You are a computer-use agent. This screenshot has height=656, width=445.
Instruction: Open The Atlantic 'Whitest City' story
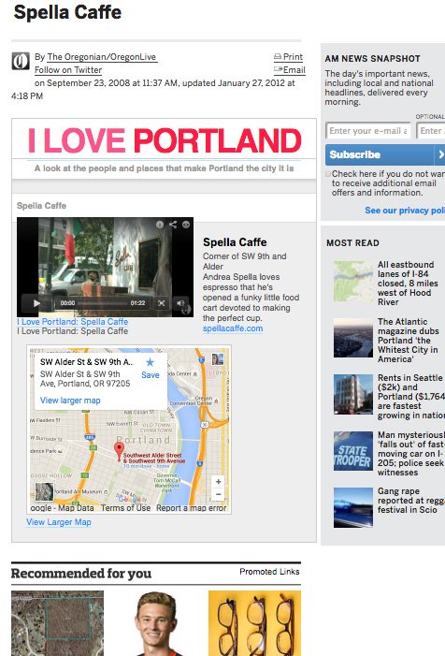coord(409,340)
